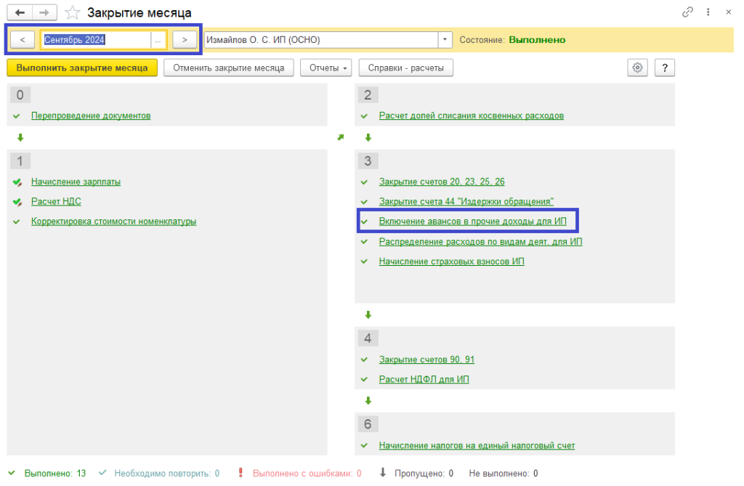Add page to favorites with star icon
Viewport: 744px width, 486px height.
(x=72, y=12)
